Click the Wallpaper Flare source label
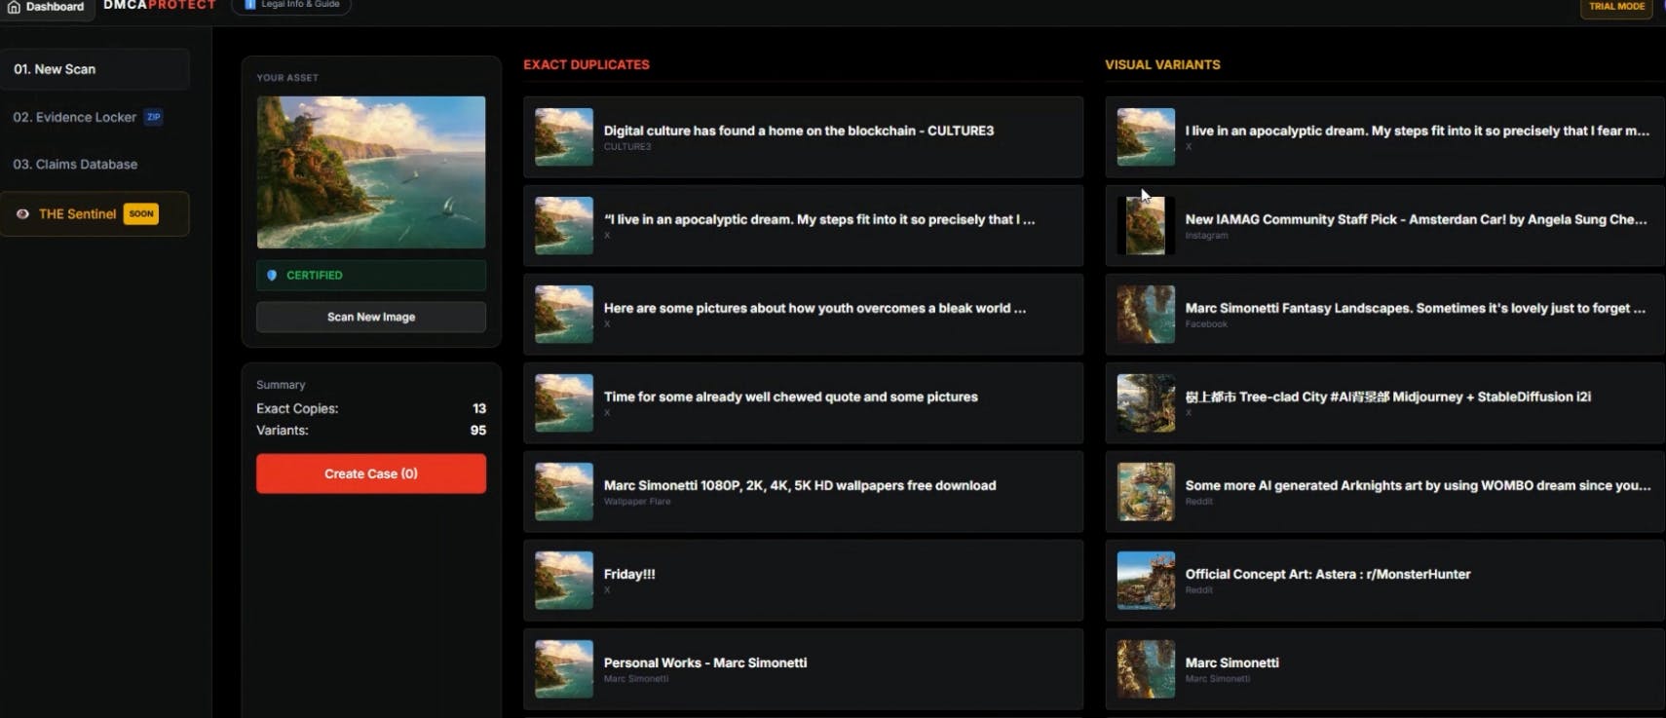 637,502
